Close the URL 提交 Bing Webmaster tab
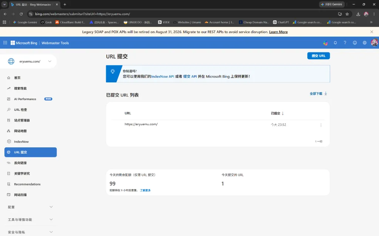 (x=57, y=4)
